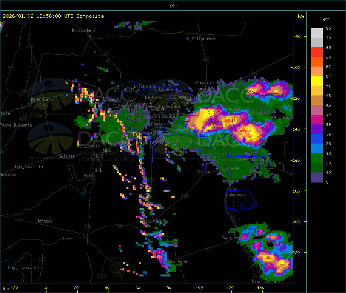
Task: Click the Soitue town label
Action: [x=204, y=172]
